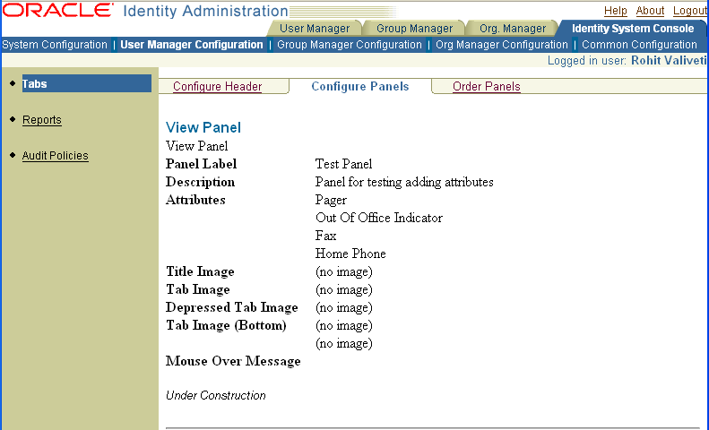709x430 pixels.
Task: Click 'Panel for testing adding attributes' description
Action: coord(404,182)
